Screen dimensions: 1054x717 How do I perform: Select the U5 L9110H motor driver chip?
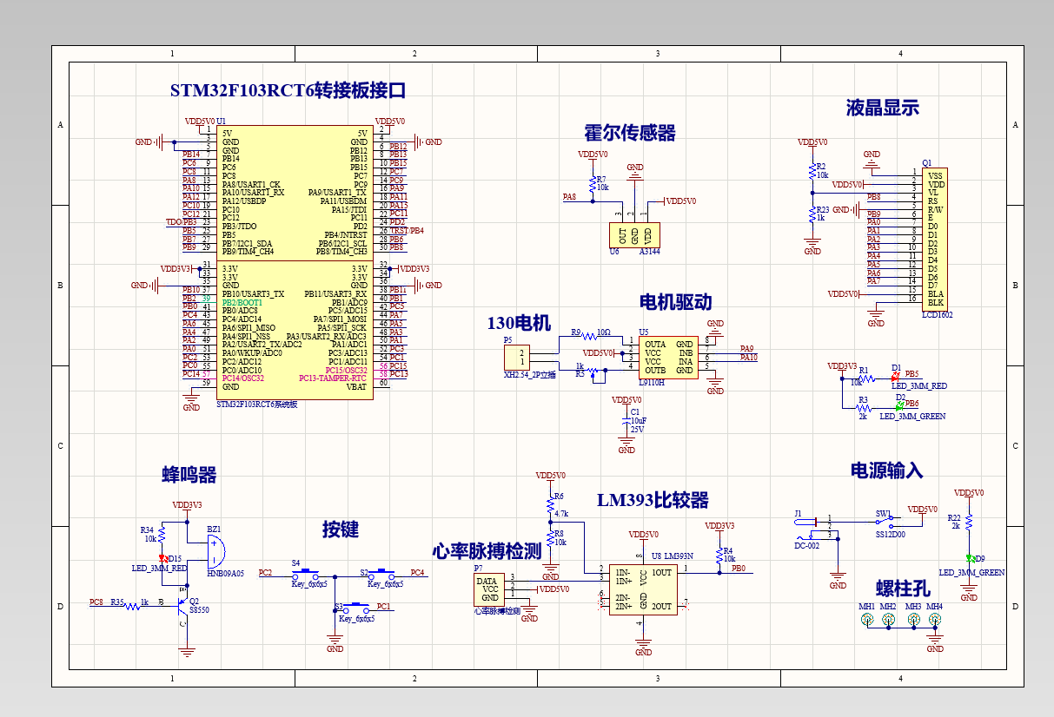pyautogui.click(x=668, y=357)
